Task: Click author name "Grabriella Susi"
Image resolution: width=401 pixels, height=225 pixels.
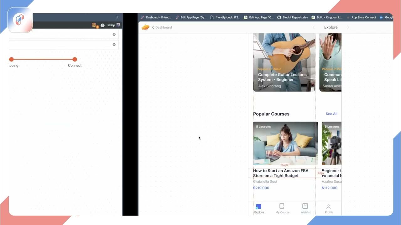Action: coord(265,182)
